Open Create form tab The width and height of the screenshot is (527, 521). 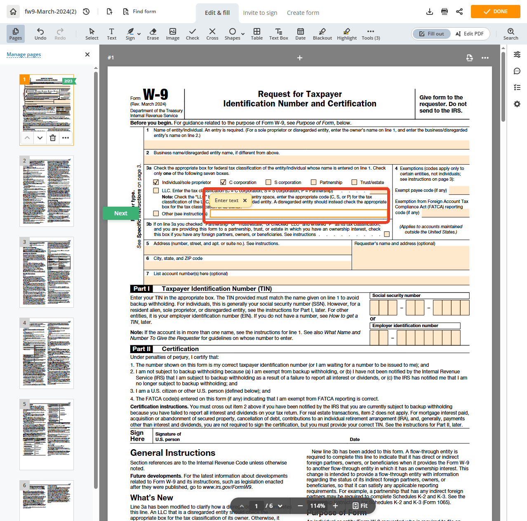[x=303, y=13]
